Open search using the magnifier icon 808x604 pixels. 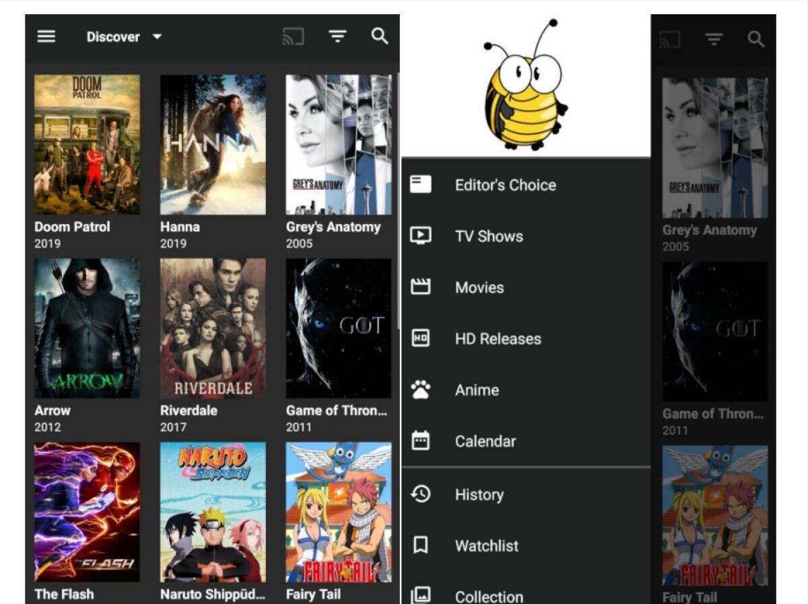point(379,37)
